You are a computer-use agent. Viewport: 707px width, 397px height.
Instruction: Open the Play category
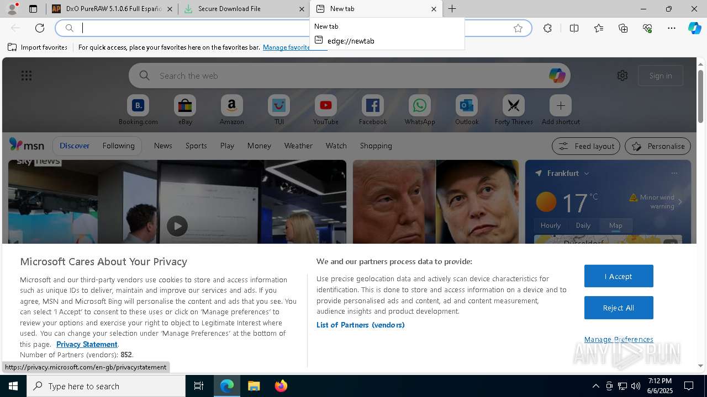tap(227, 146)
